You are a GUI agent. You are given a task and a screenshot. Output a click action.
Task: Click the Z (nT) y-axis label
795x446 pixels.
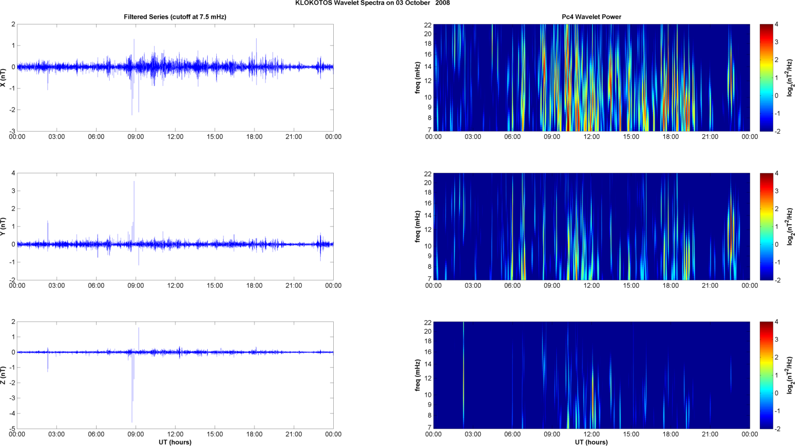[3, 375]
